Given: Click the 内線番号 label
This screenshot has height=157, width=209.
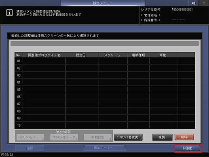Looking at the screenshot, I should (x=150, y=20).
